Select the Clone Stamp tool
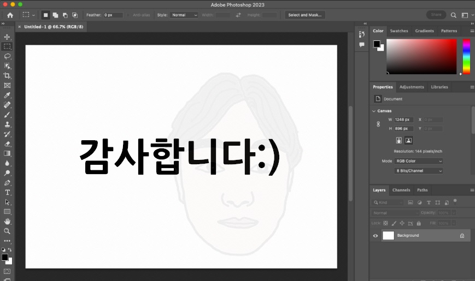The width and height of the screenshot is (475, 281). pyautogui.click(x=7, y=124)
